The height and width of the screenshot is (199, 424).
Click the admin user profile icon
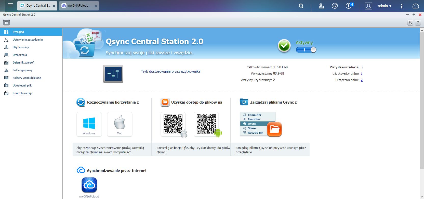coord(368,6)
